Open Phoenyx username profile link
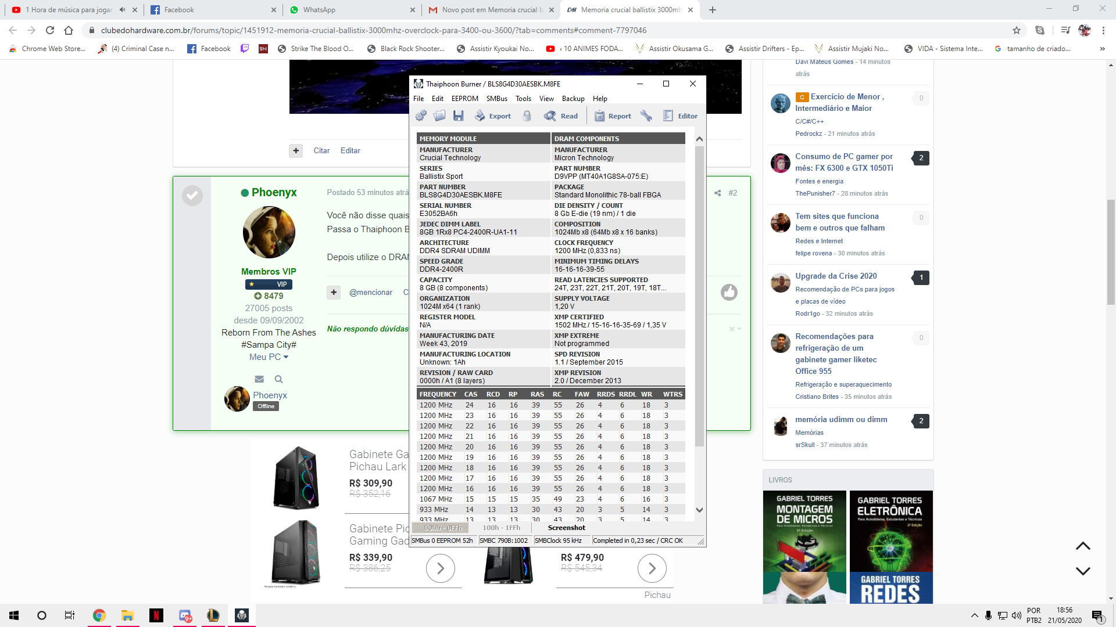 click(274, 192)
